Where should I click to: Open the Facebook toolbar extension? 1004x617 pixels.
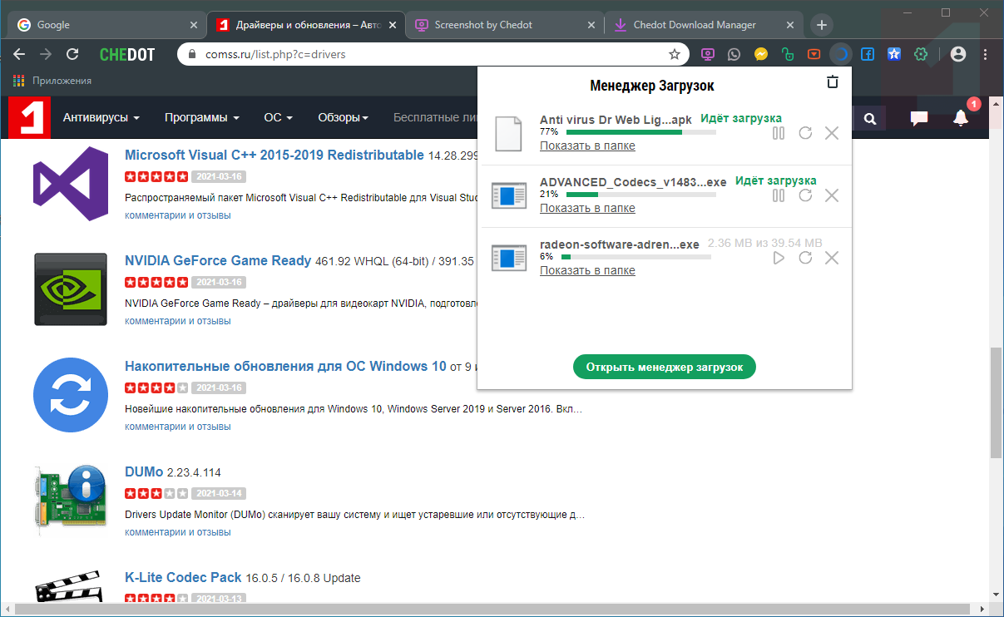coord(868,54)
